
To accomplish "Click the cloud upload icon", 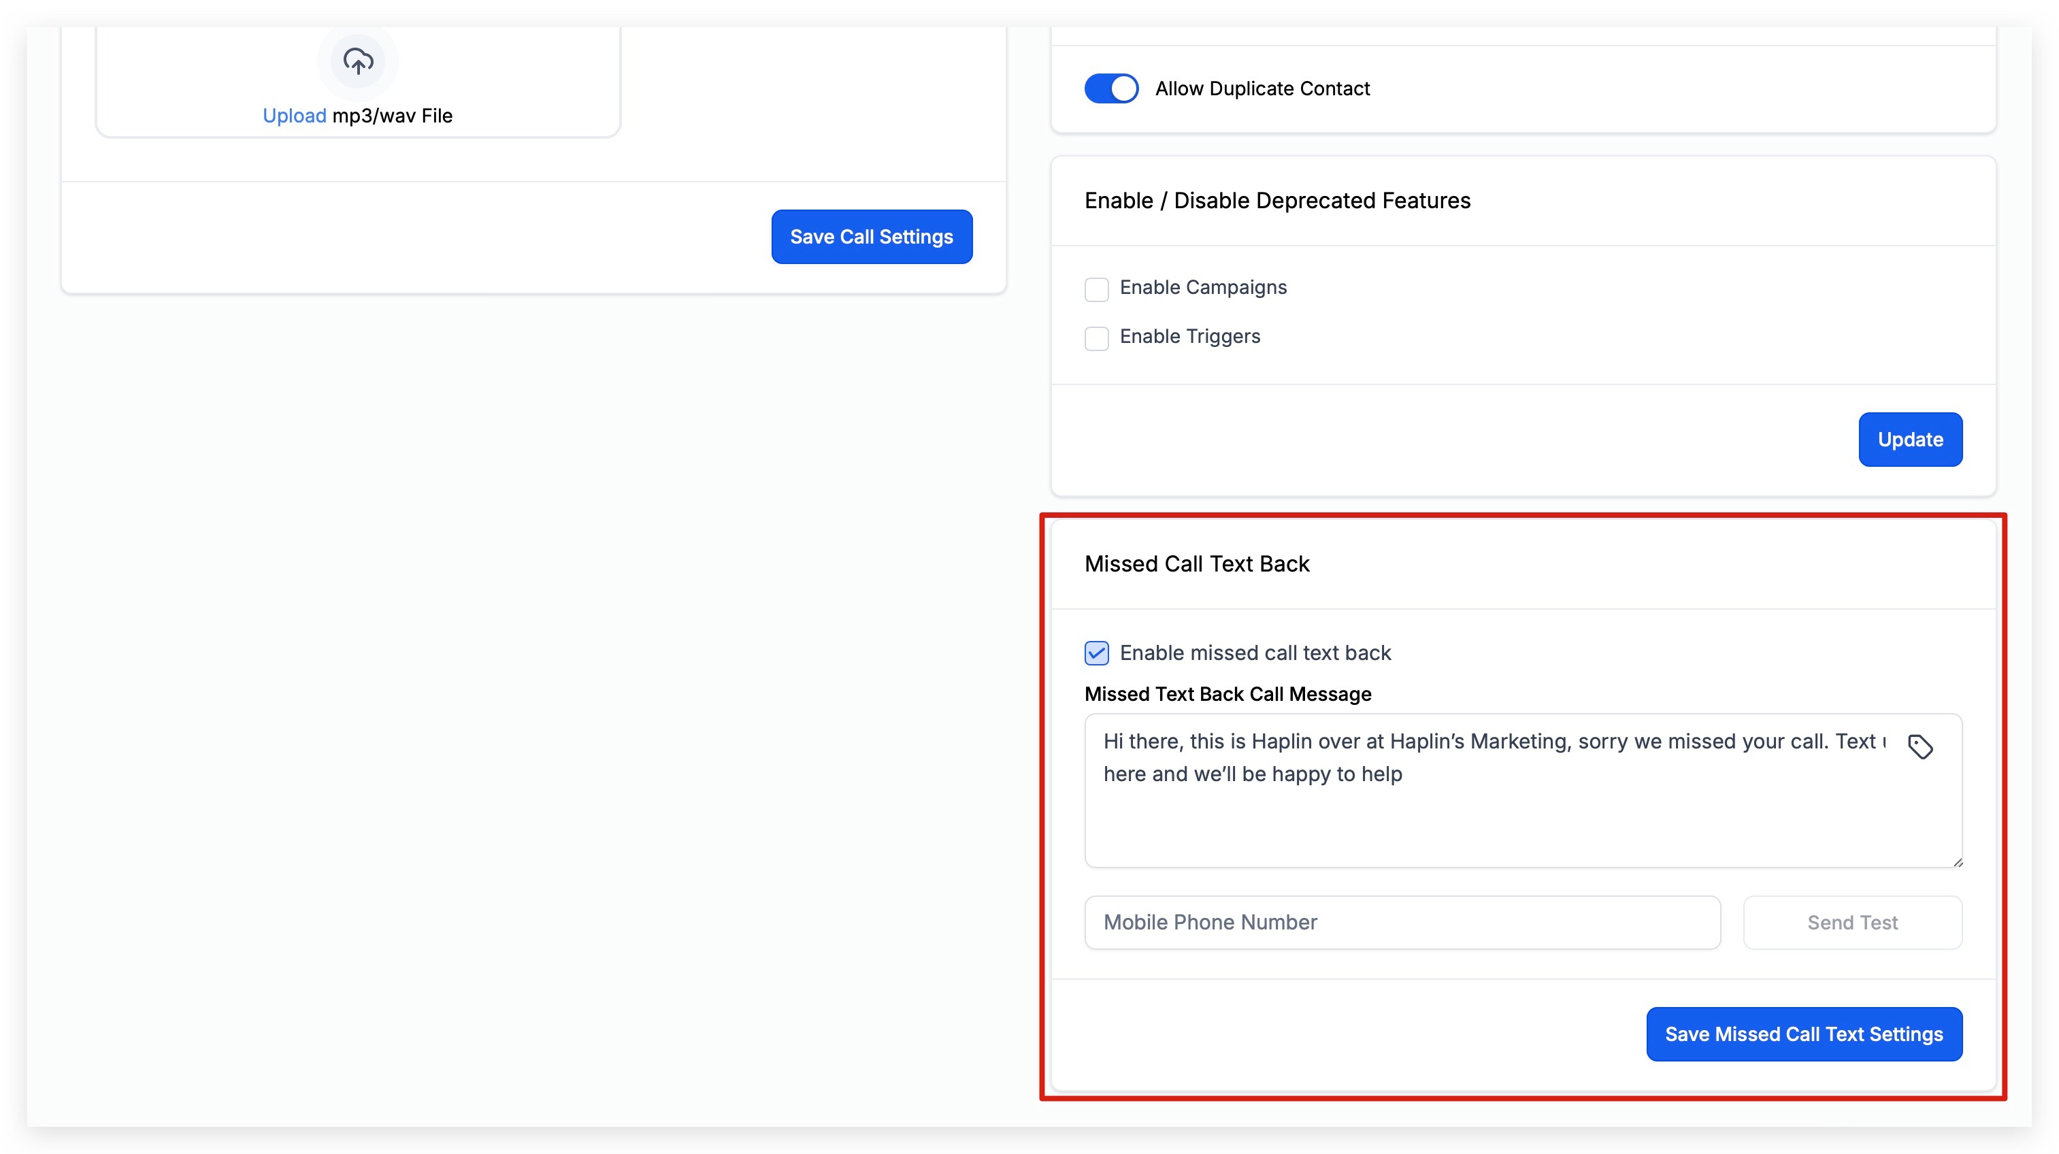I will [357, 61].
